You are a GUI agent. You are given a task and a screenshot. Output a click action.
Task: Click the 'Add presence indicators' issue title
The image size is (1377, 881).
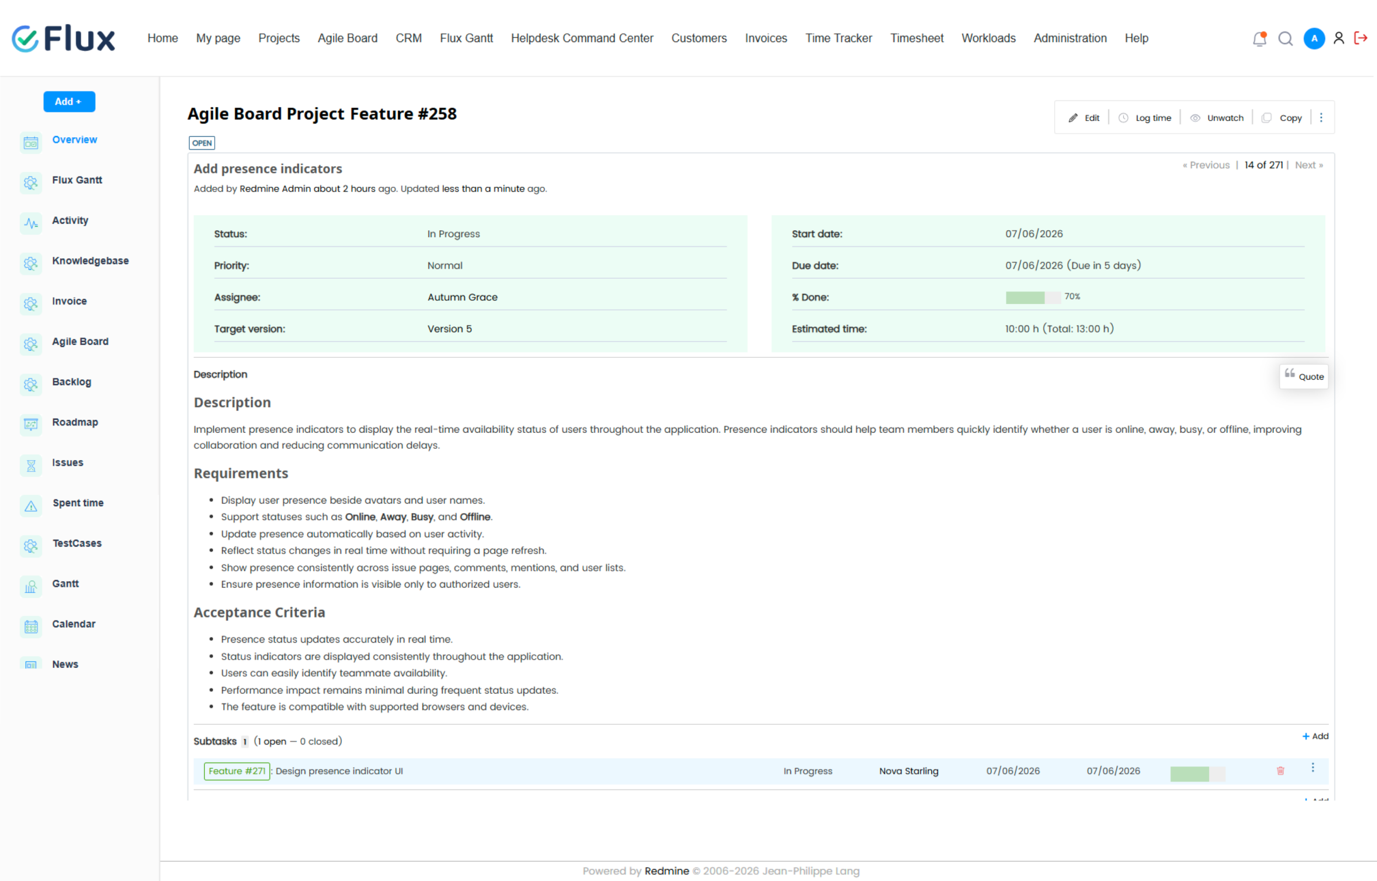[x=268, y=169]
